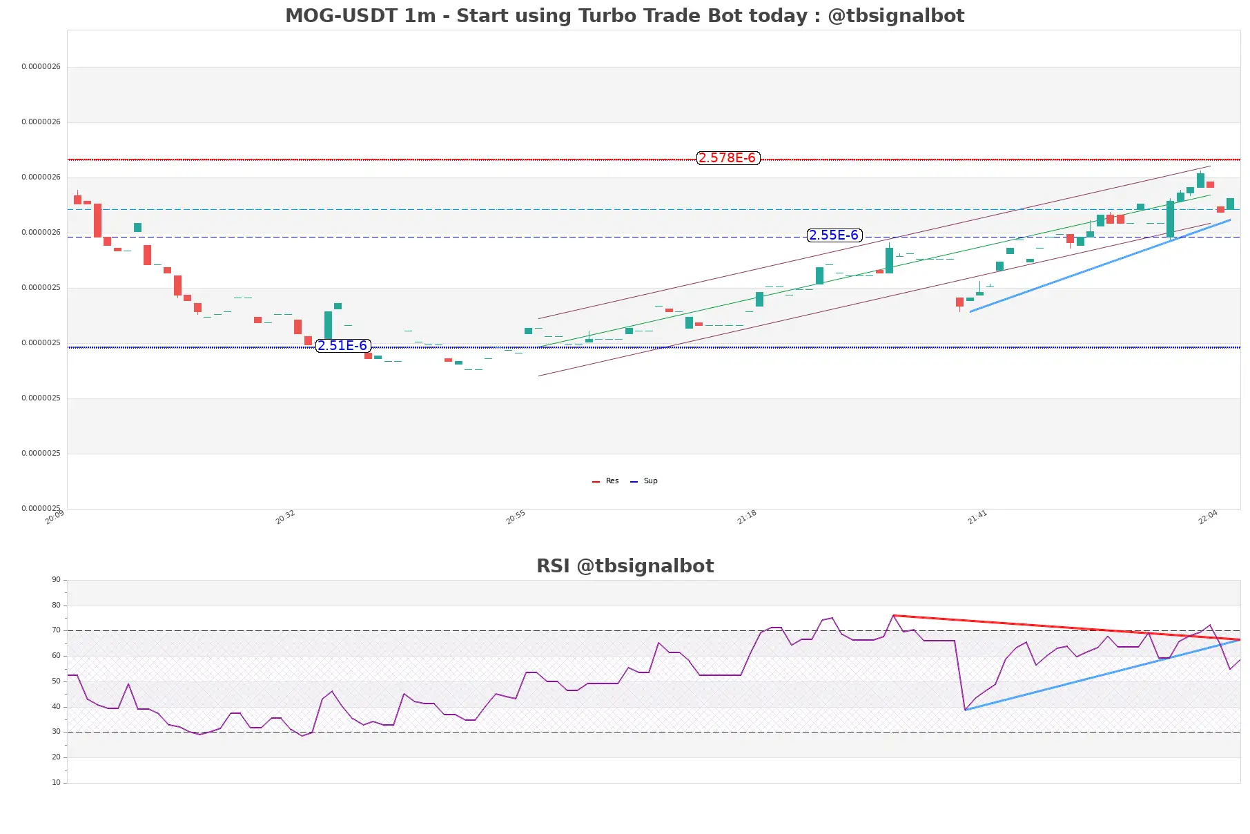Click the blue ascending trendline on price chart
This screenshot has height=834, width=1250.
(1100, 266)
